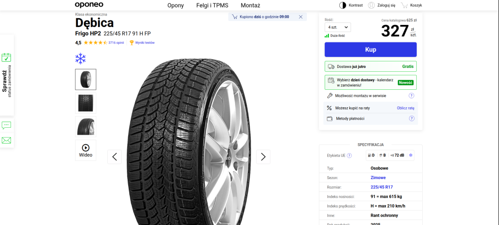Click 'Dostawa już jutro' delivery text
This screenshot has width=499, height=225.
(351, 66)
